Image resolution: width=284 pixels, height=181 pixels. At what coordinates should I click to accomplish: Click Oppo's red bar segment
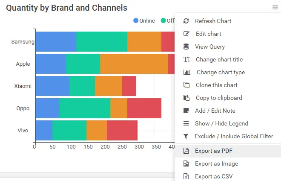pos(144,108)
